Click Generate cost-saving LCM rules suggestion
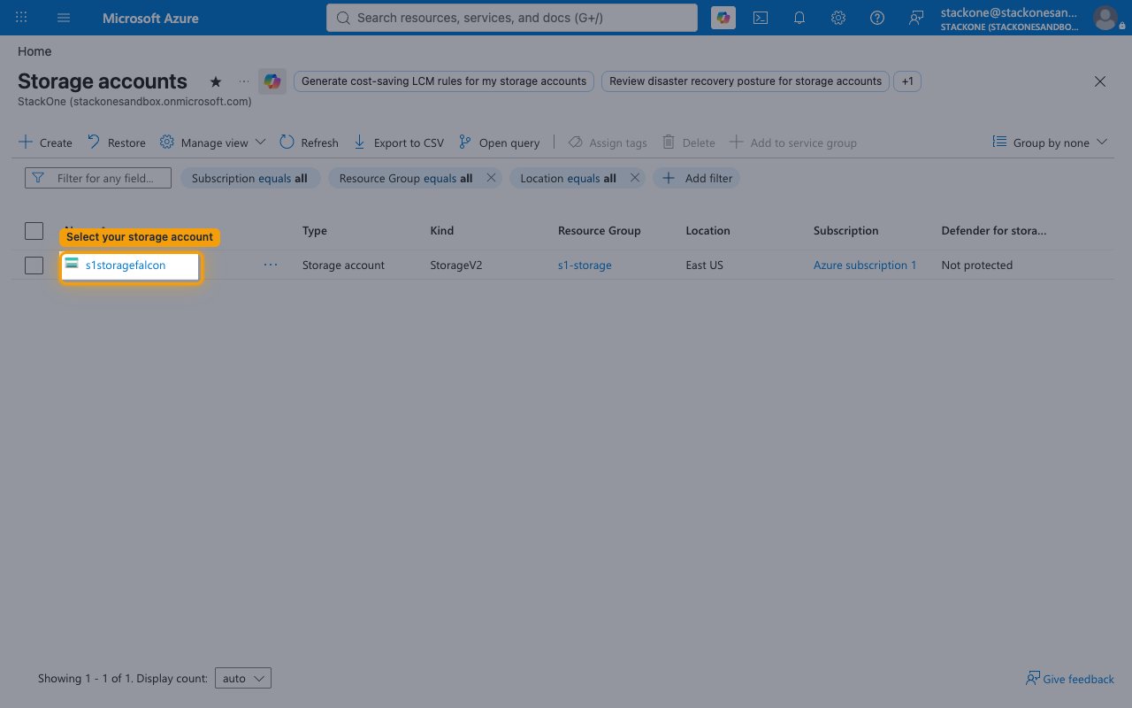 [444, 81]
